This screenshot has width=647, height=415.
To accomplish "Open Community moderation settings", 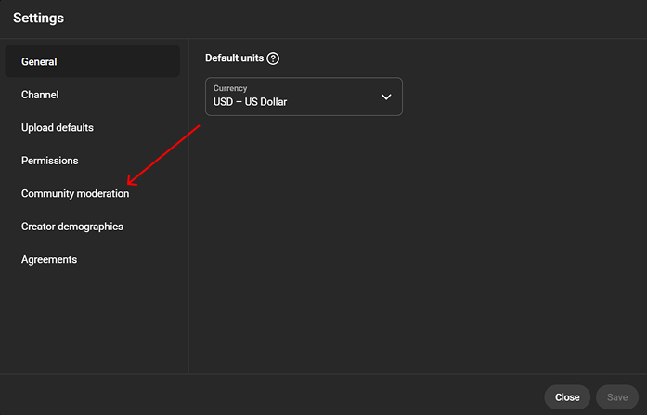I will 93,193.
